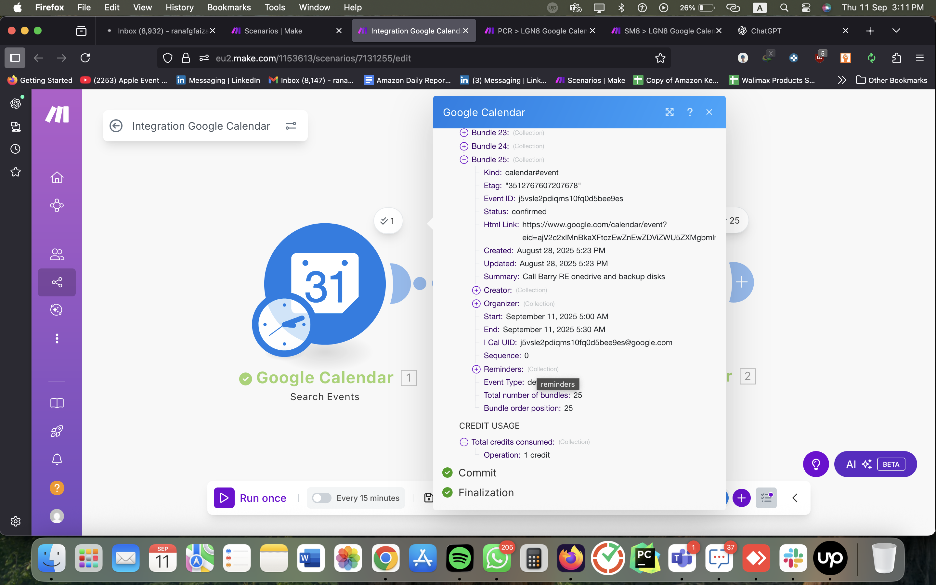936x585 pixels.
Task: Open the Team members sidebar icon
Action: click(x=57, y=254)
